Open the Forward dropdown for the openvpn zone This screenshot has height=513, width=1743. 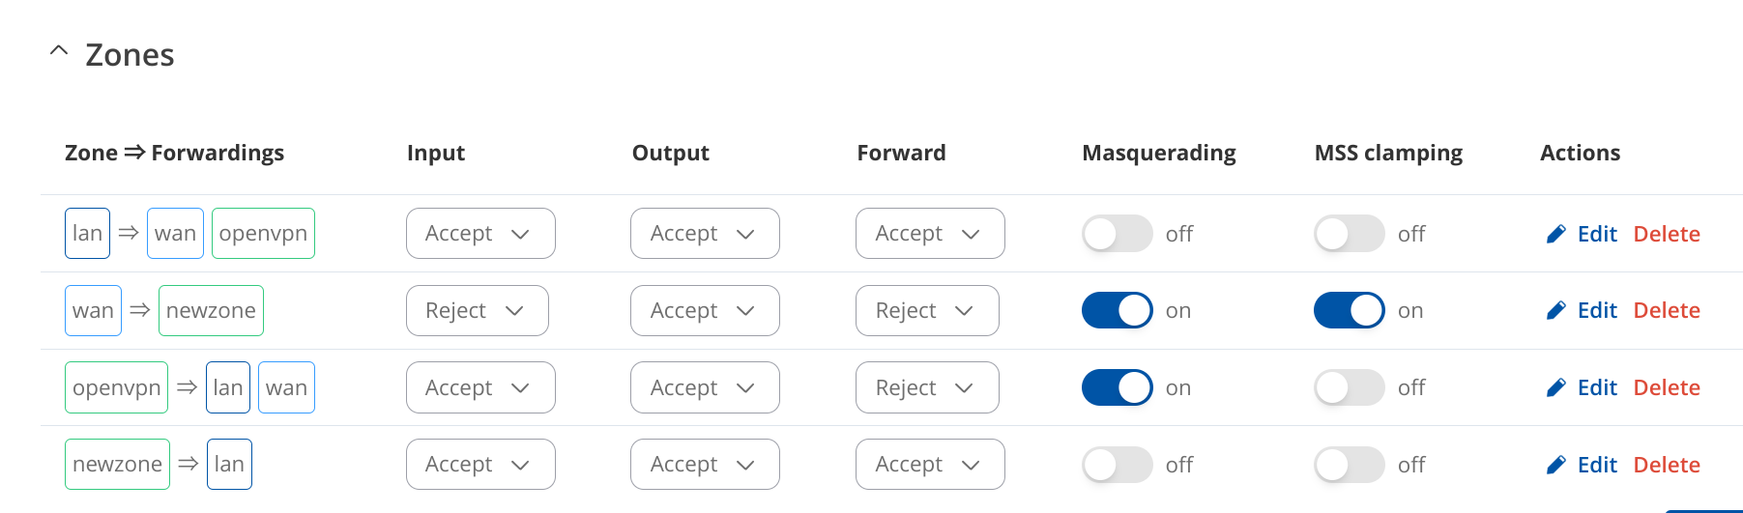[927, 387]
